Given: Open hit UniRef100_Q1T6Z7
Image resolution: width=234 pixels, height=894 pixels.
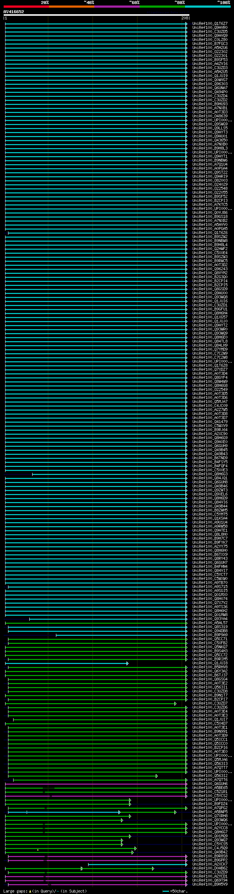Looking at the screenshot, I should click(x=210, y=23).
